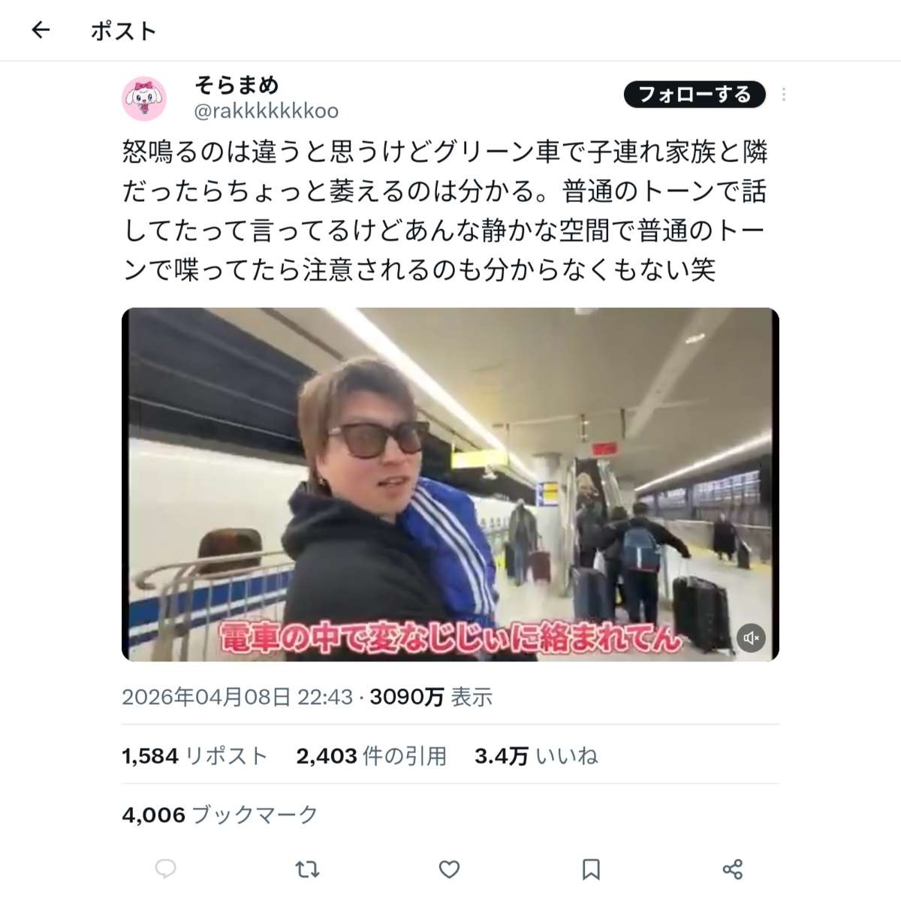Open the three-dot post options menu

click(x=783, y=95)
